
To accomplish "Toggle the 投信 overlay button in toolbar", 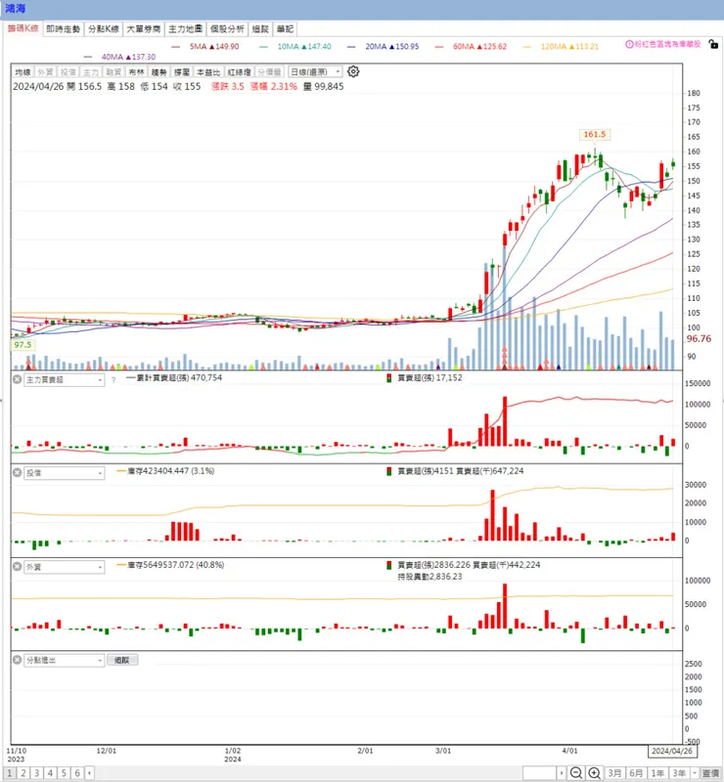I will (x=68, y=72).
